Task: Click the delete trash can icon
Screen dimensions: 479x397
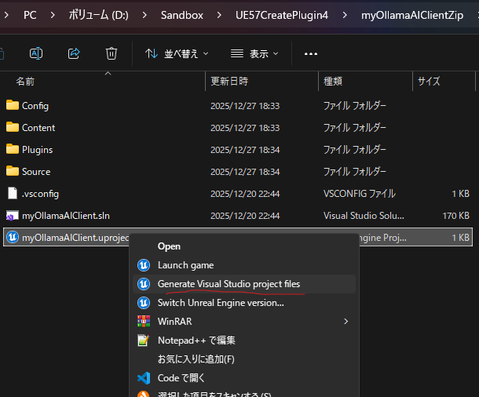Action: click(112, 53)
